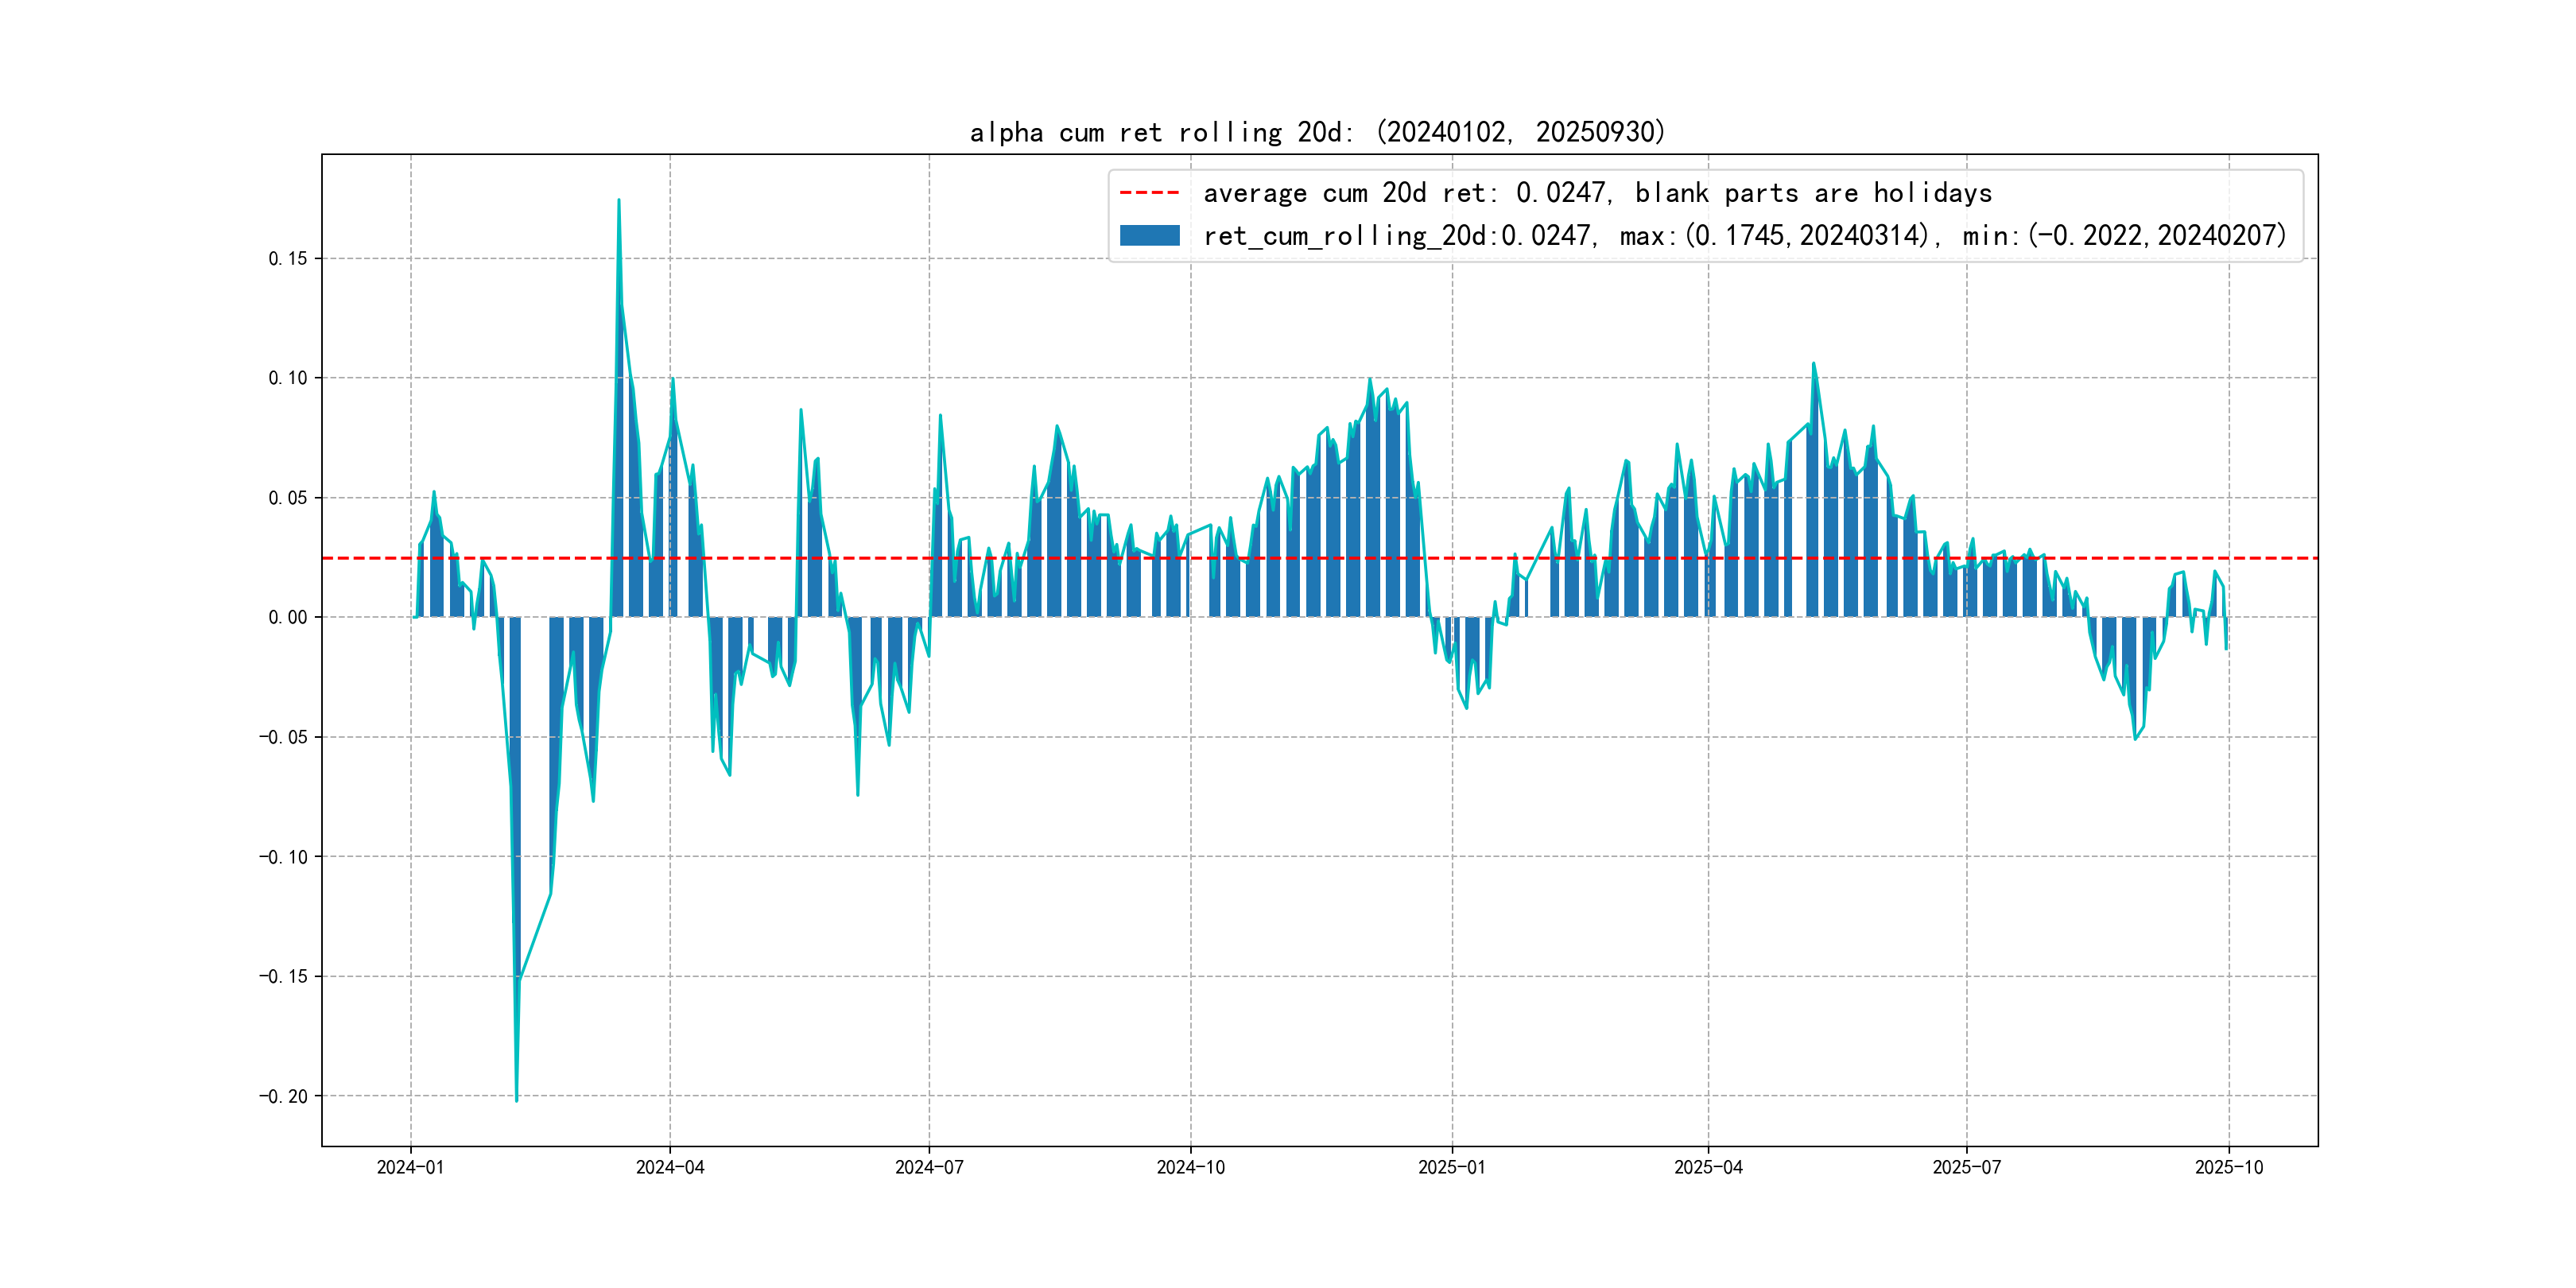
Task: Click the blue legend bar swatch
Action: click(x=1149, y=235)
